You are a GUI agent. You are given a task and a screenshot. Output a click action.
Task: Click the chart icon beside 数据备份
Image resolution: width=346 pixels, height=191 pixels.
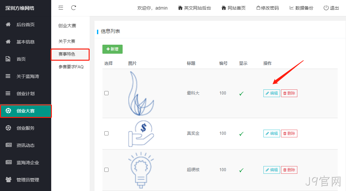[x=292, y=8]
